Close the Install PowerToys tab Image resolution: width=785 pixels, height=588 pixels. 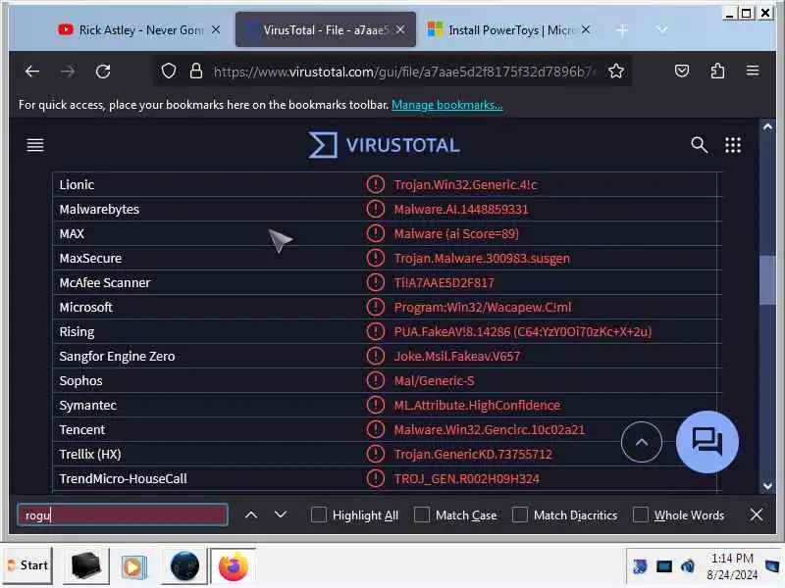click(585, 30)
